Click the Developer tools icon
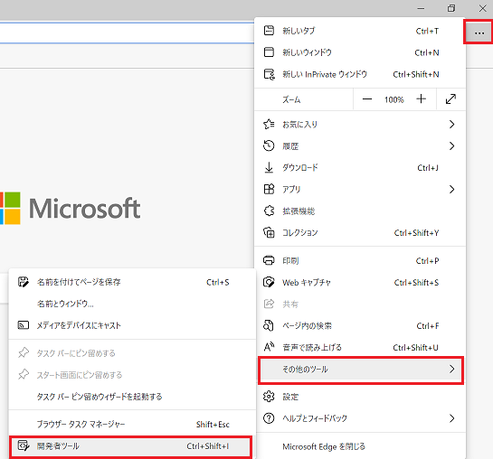The width and height of the screenshot is (493, 459). [x=24, y=445]
